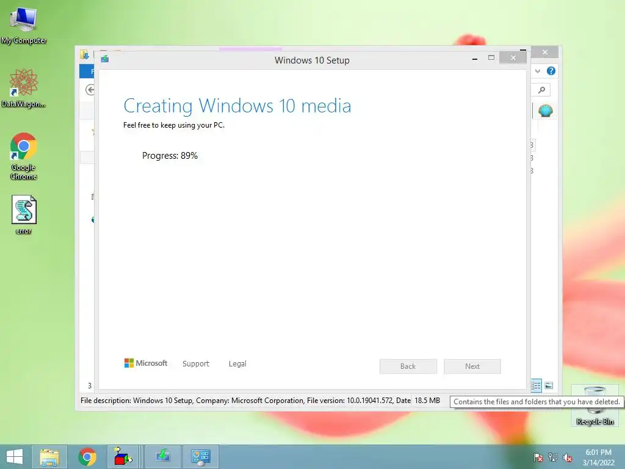
Task: Click the Explorer window folder title icon
Action: (84, 54)
